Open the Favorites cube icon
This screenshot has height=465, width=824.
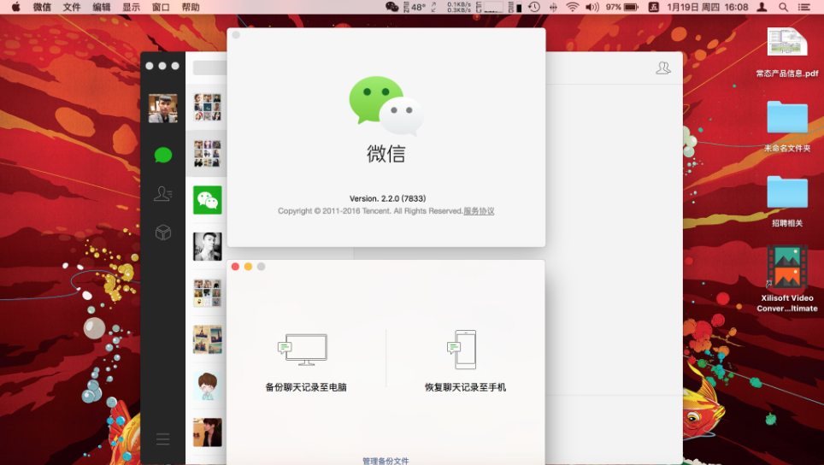pos(162,232)
